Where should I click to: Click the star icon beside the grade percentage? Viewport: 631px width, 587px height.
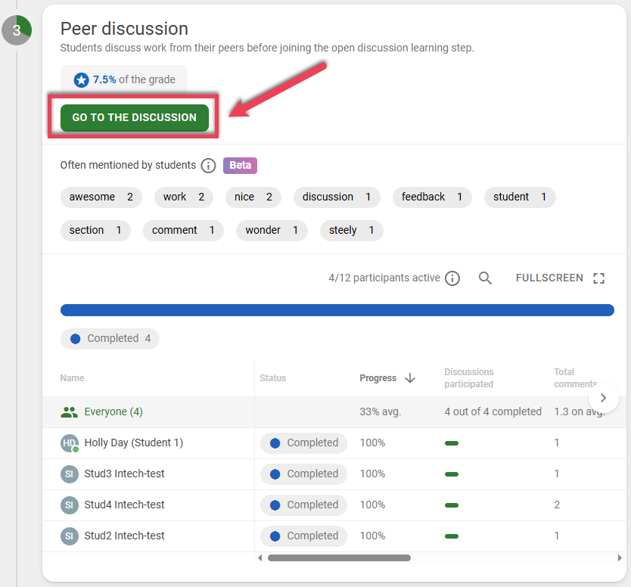pyautogui.click(x=80, y=79)
